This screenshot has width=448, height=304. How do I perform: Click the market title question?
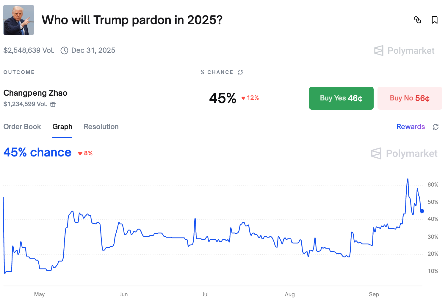pos(132,20)
